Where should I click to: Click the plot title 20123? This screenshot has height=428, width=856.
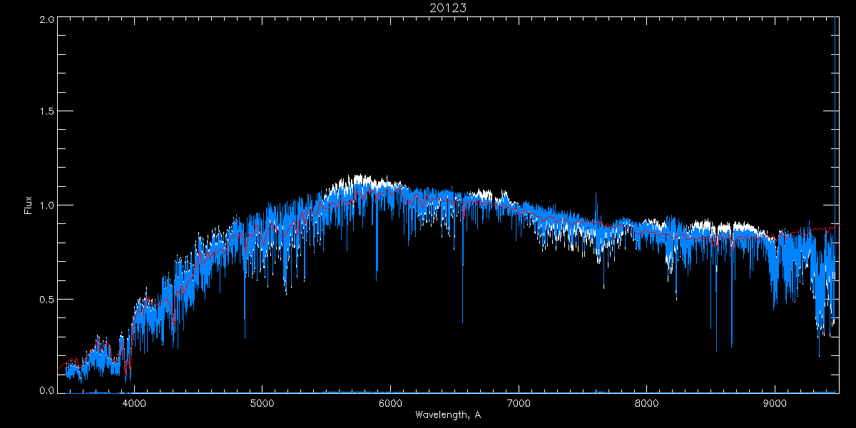coord(448,8)
